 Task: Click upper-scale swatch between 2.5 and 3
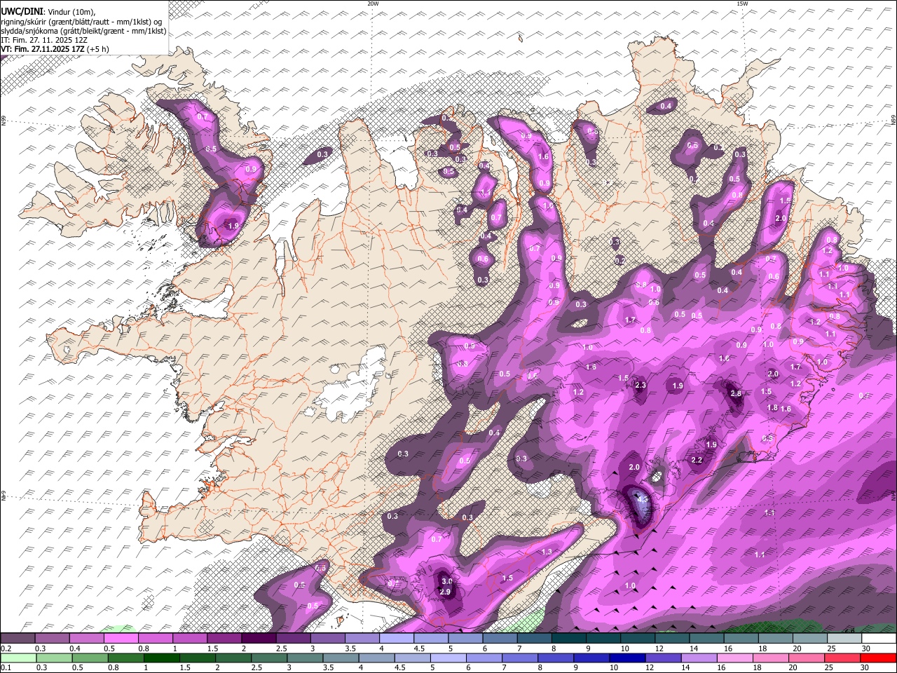(x=293, y=639)
